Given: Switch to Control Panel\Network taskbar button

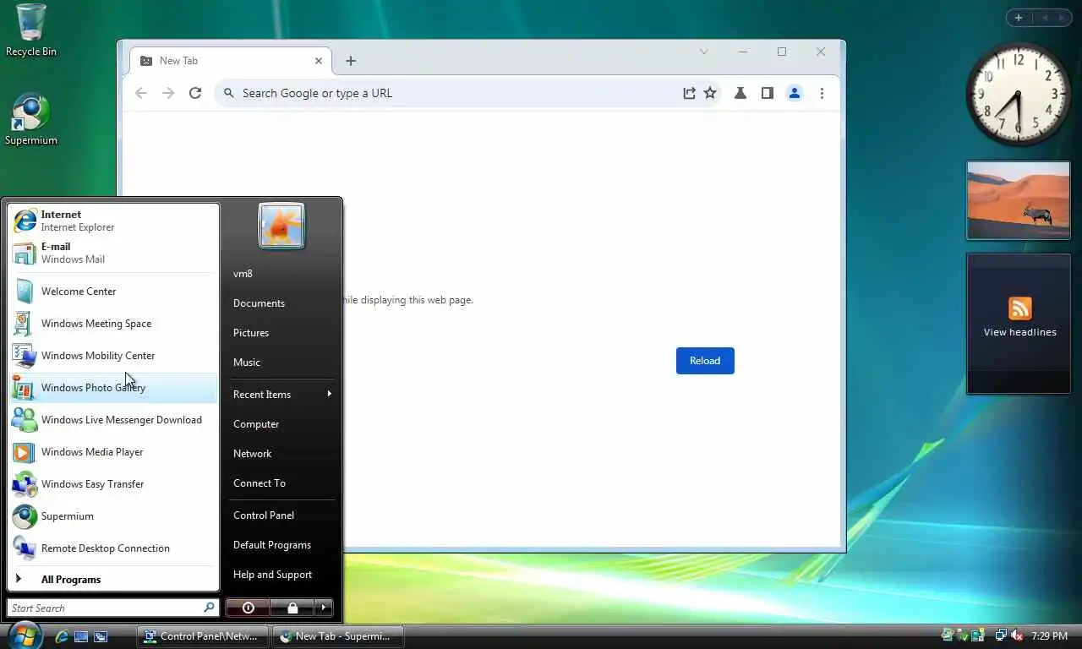Looking at the screenshot, I should (x=203, y=636).
